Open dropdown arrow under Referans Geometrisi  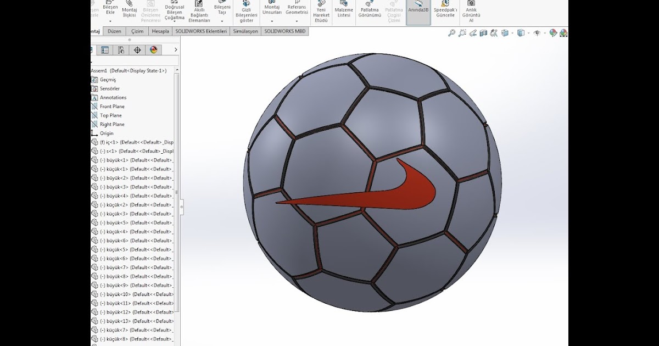[x=297, y=21]
